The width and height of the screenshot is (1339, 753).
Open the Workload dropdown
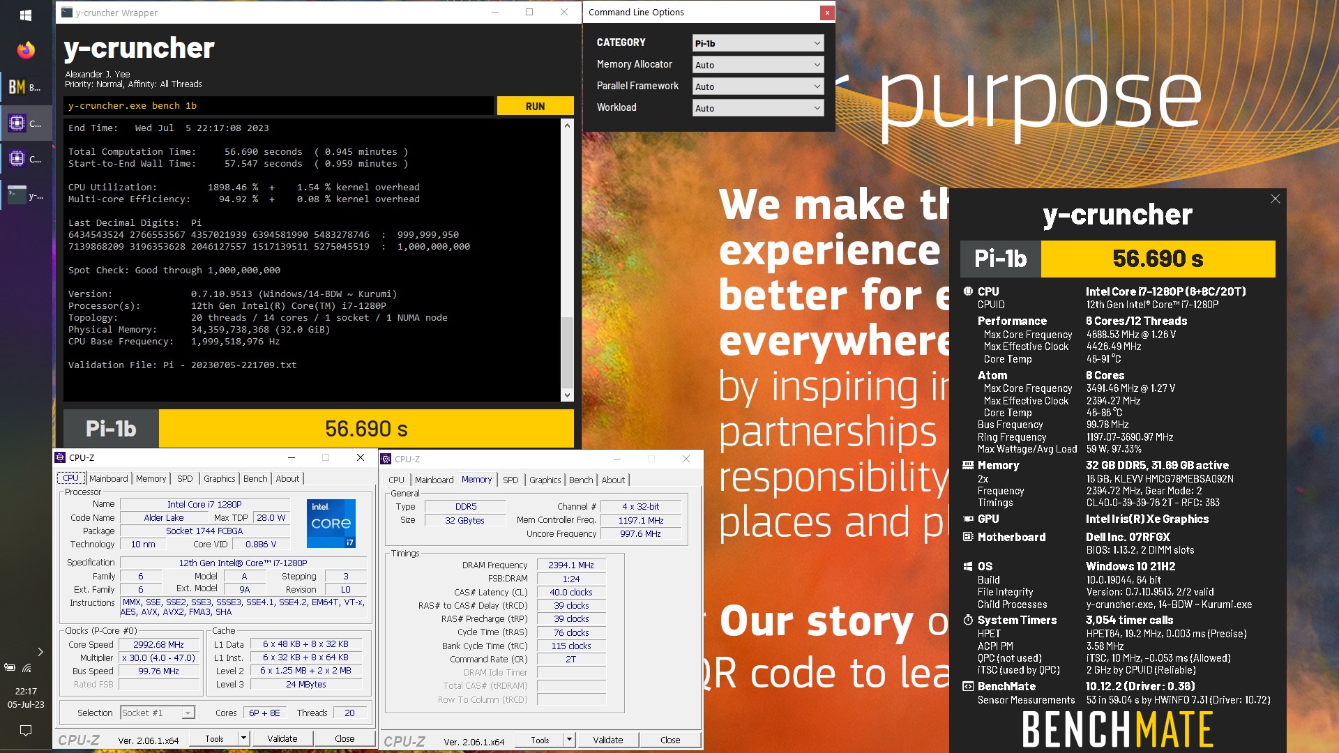758,108
